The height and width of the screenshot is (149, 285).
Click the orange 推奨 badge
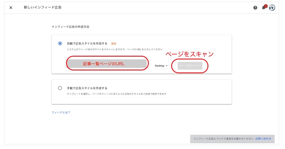click(x=114, y=44)
